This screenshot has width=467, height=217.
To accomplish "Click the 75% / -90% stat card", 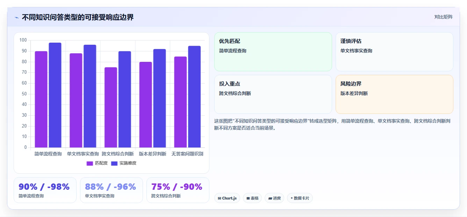I will coord(178,190).
